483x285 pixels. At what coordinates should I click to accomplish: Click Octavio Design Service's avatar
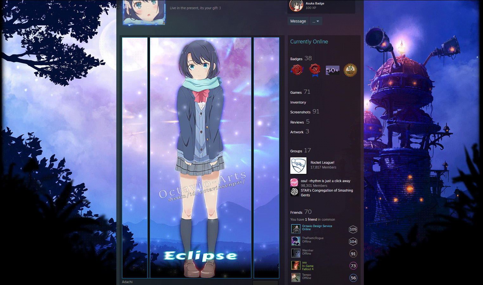click(296, 229)
